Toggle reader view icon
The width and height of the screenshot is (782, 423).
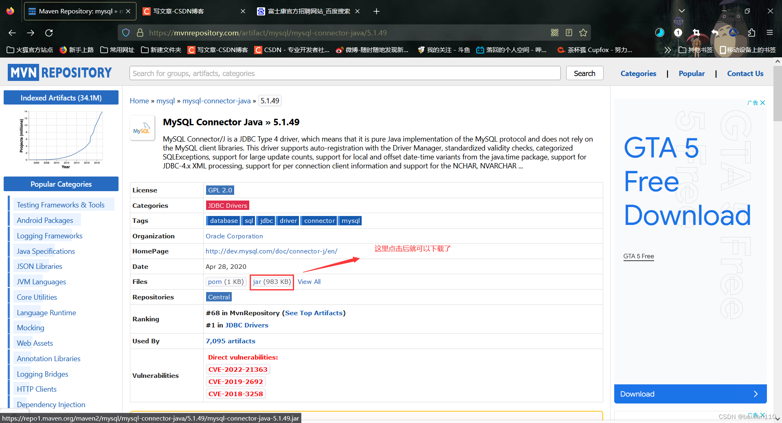(569, 33)
